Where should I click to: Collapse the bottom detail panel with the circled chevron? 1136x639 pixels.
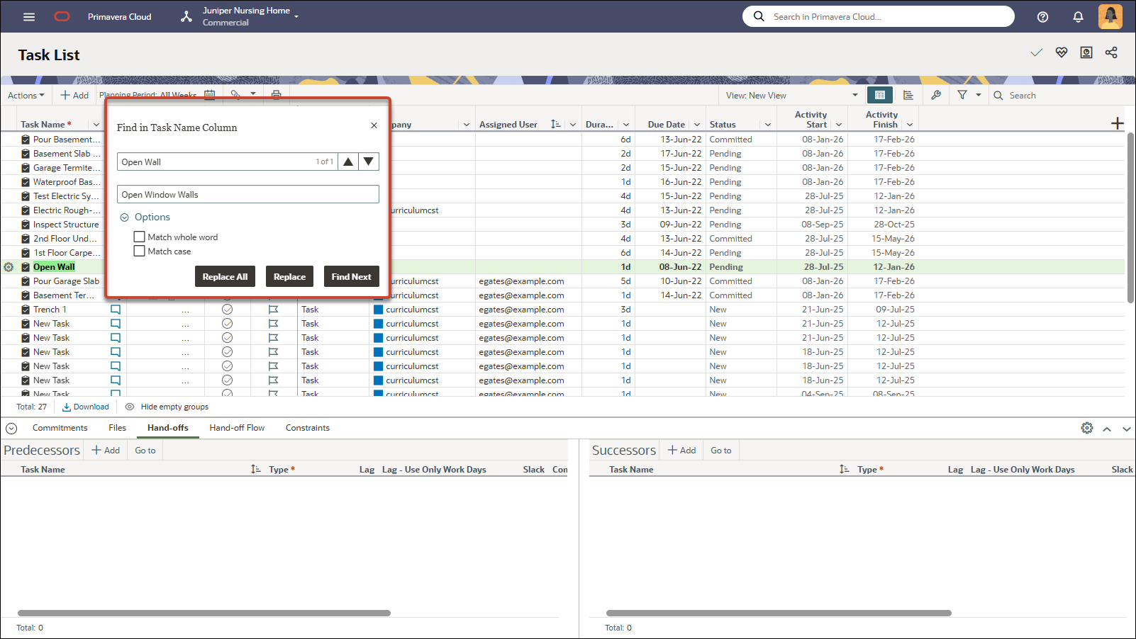pyautogui.click(x=11, y=428)
